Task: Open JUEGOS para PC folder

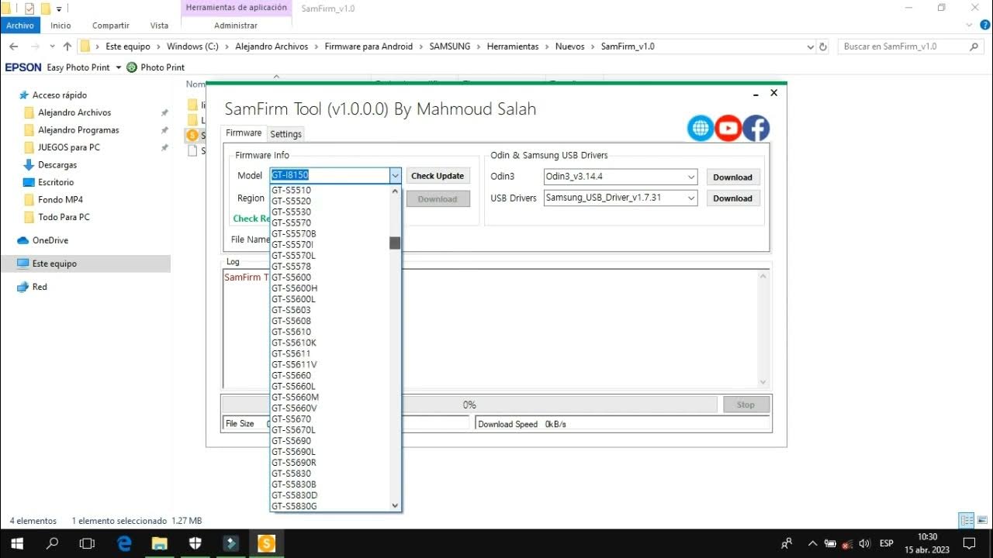Action: tap(69, 147)
